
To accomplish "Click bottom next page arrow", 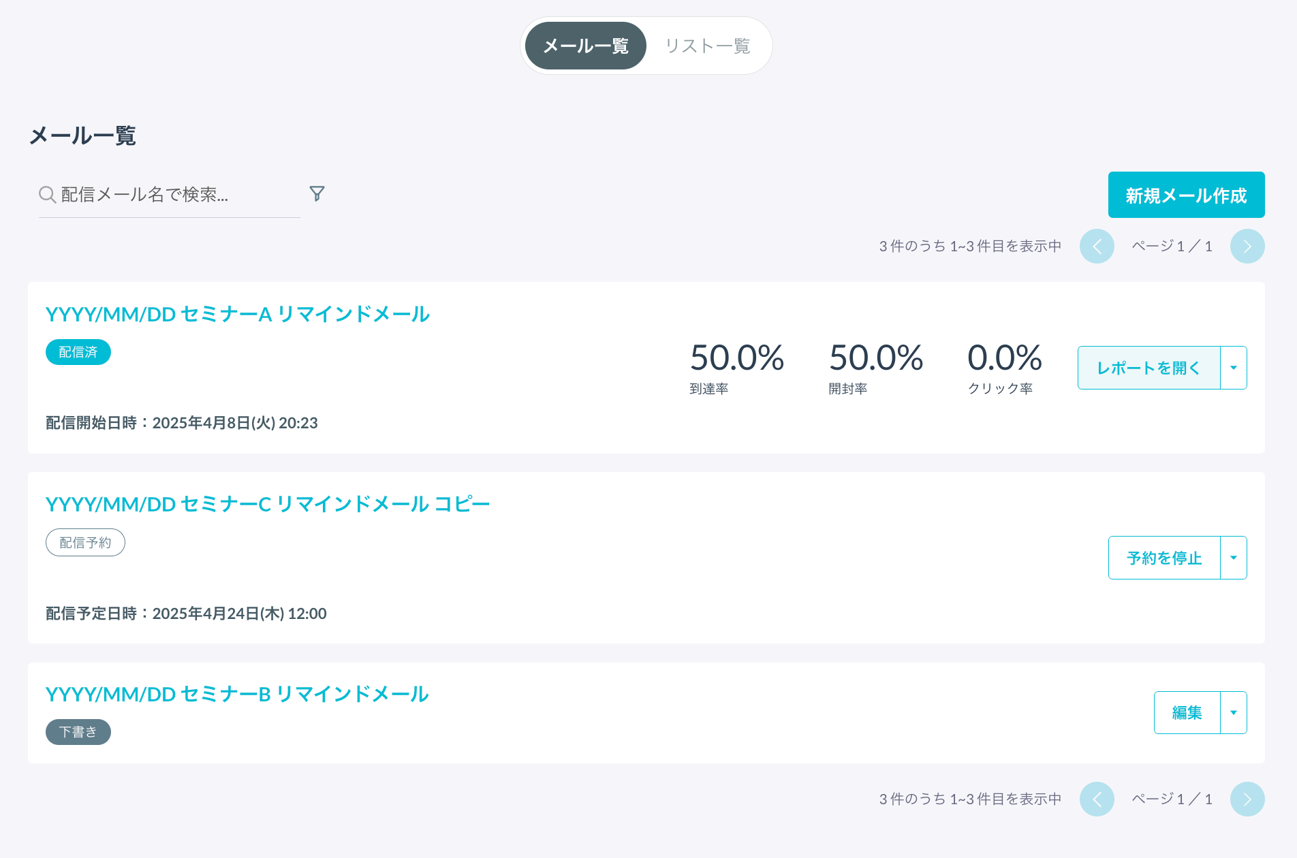I will [1247, 799].
